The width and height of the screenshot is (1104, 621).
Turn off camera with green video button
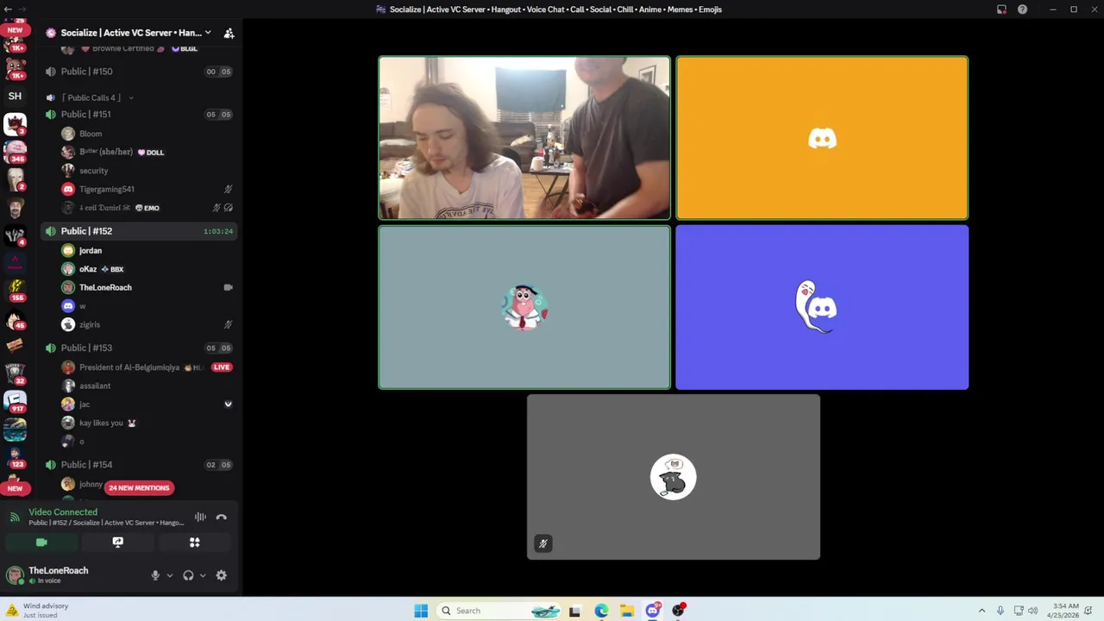(x=41, y=543)
